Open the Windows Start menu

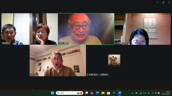click(x=53, y=93)
